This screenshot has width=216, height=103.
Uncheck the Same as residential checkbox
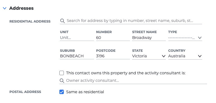(x=62, y=92)
